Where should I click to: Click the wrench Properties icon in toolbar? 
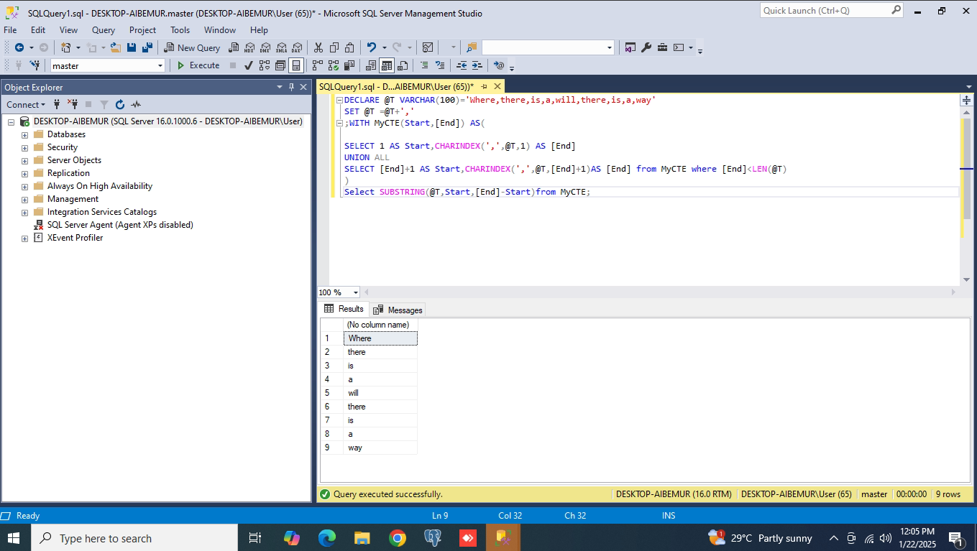coord(646,47)
